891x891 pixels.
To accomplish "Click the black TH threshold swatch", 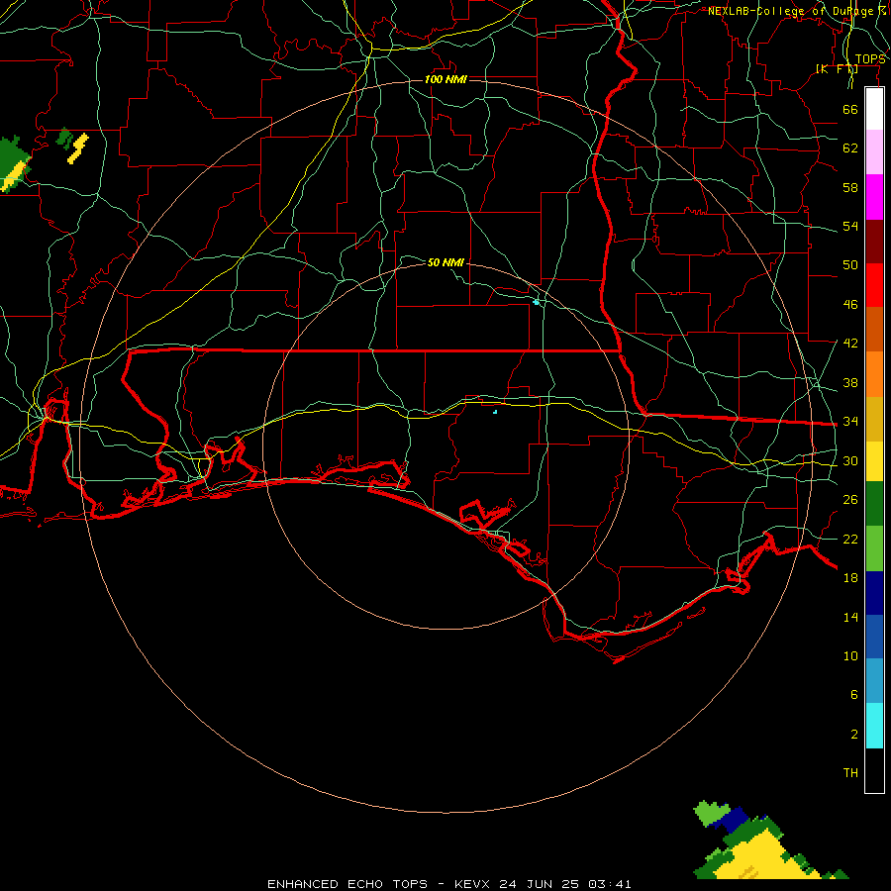I will pos(874,770).
